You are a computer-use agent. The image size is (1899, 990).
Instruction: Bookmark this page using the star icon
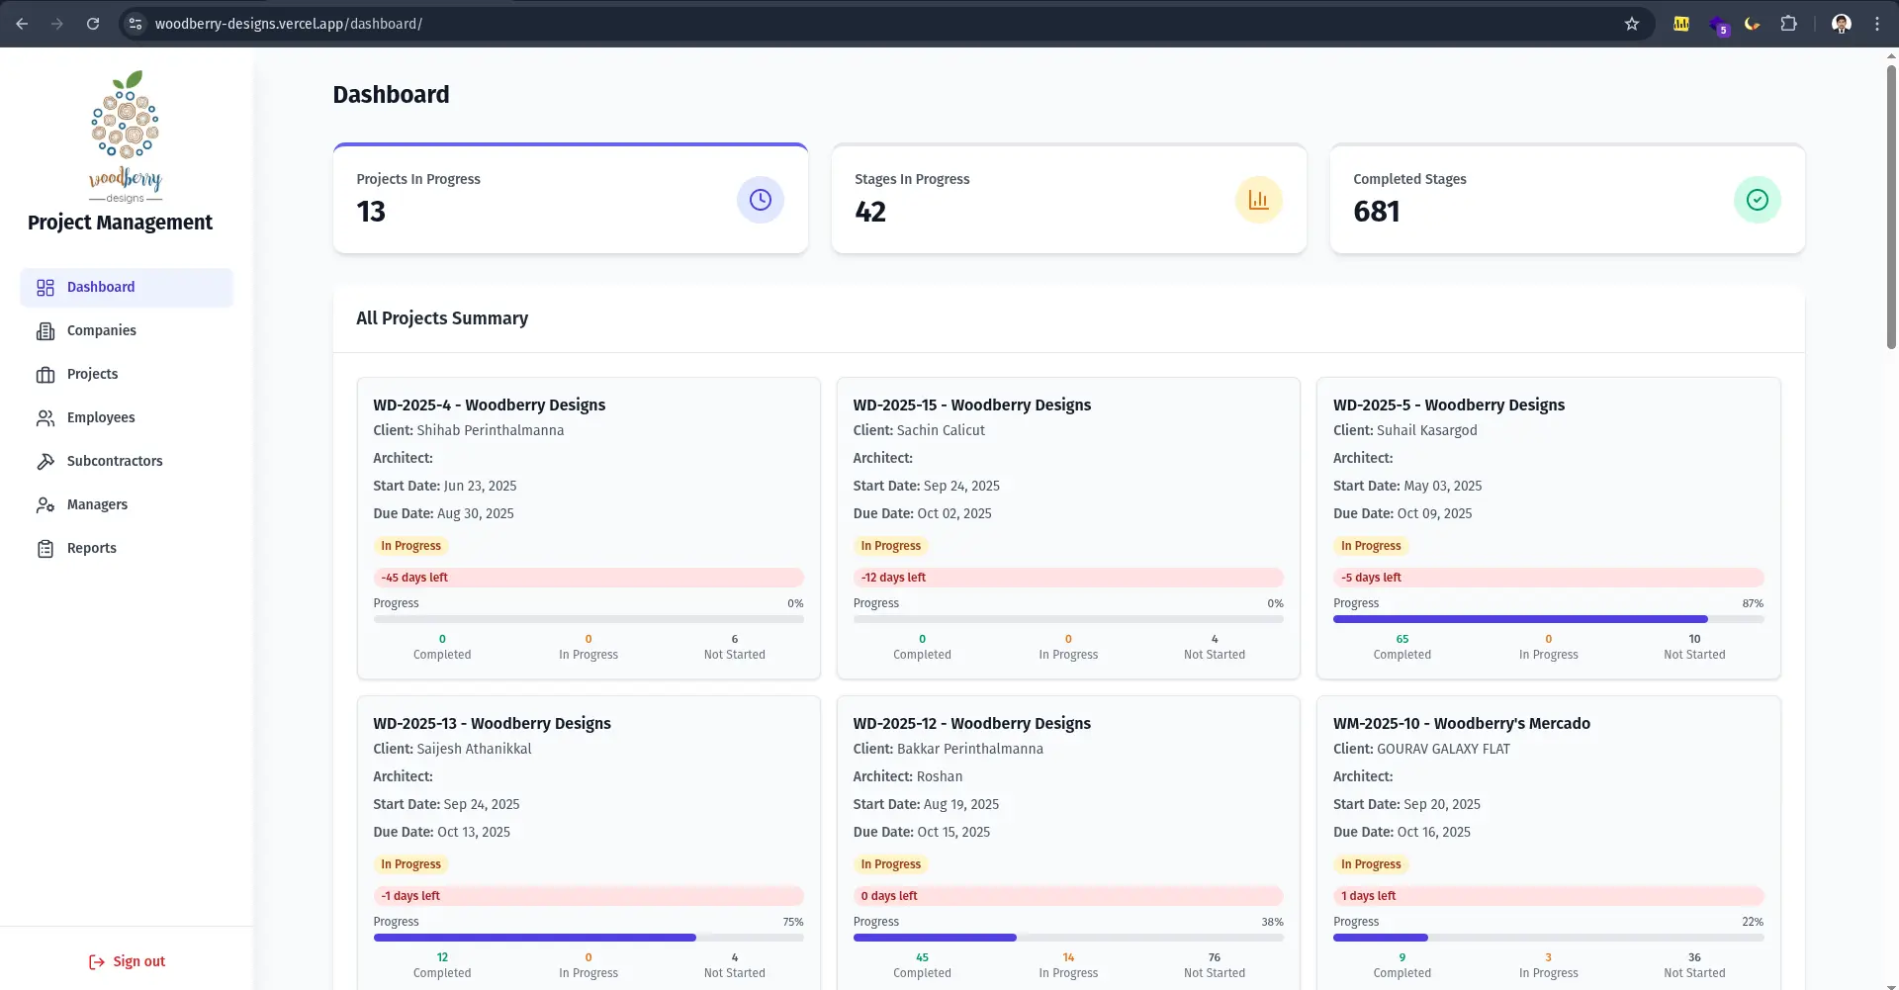(1634, 23)
